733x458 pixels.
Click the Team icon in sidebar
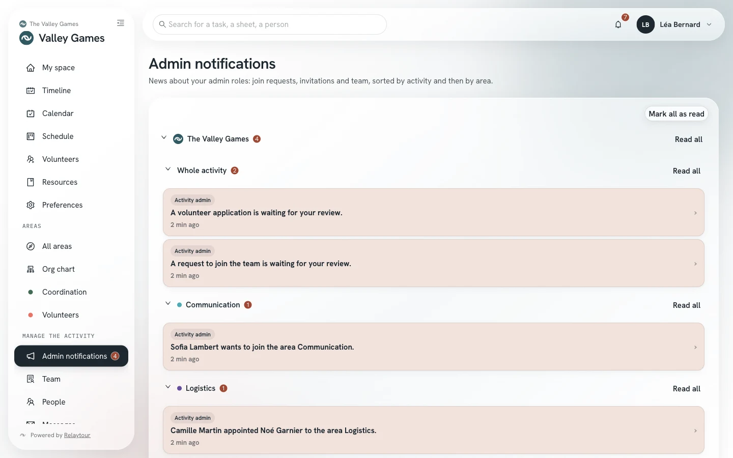point(31,379)
